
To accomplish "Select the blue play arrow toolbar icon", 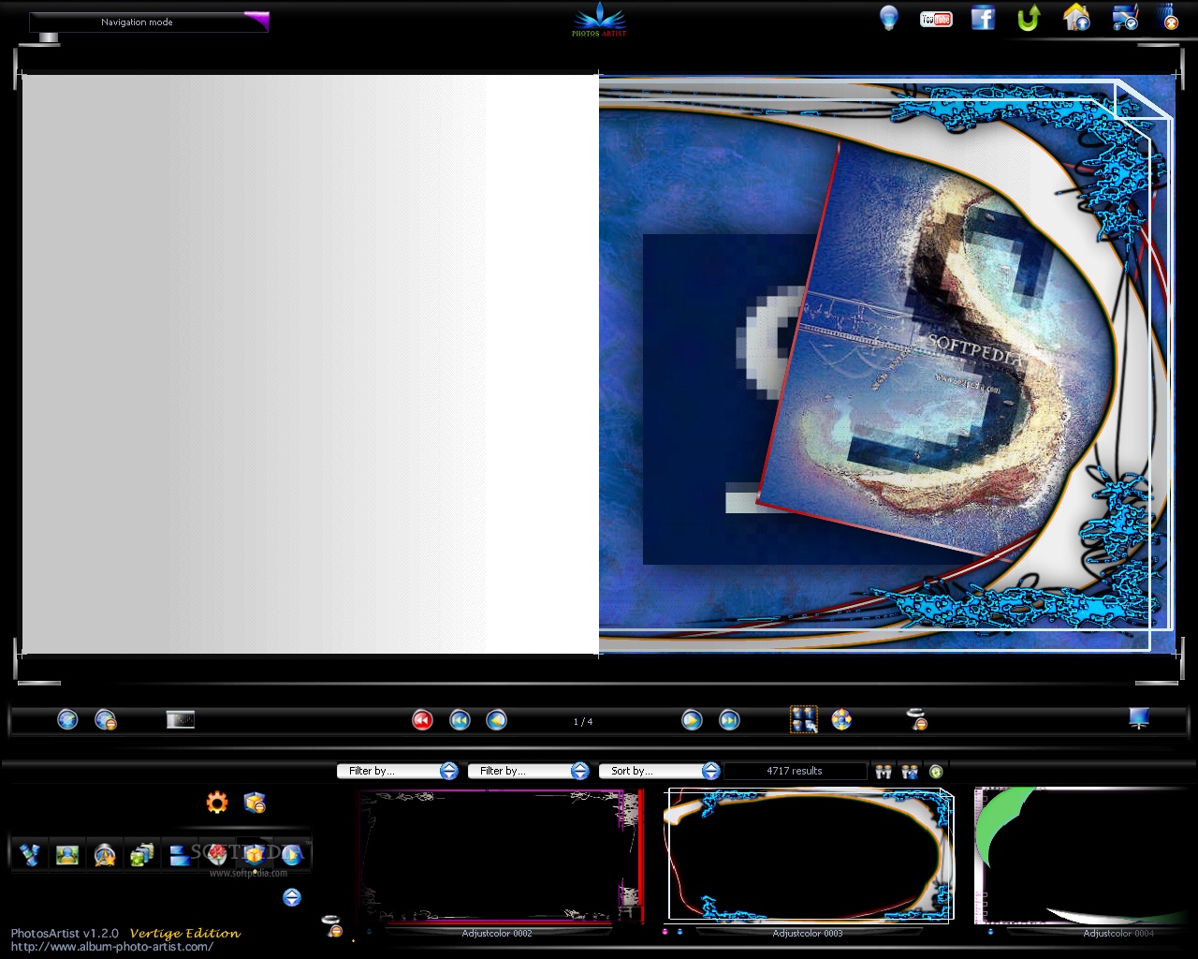I will pos(292,854).
